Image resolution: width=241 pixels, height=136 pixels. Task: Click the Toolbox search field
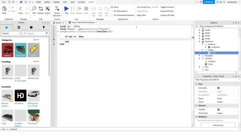click(x=35, y=34)
